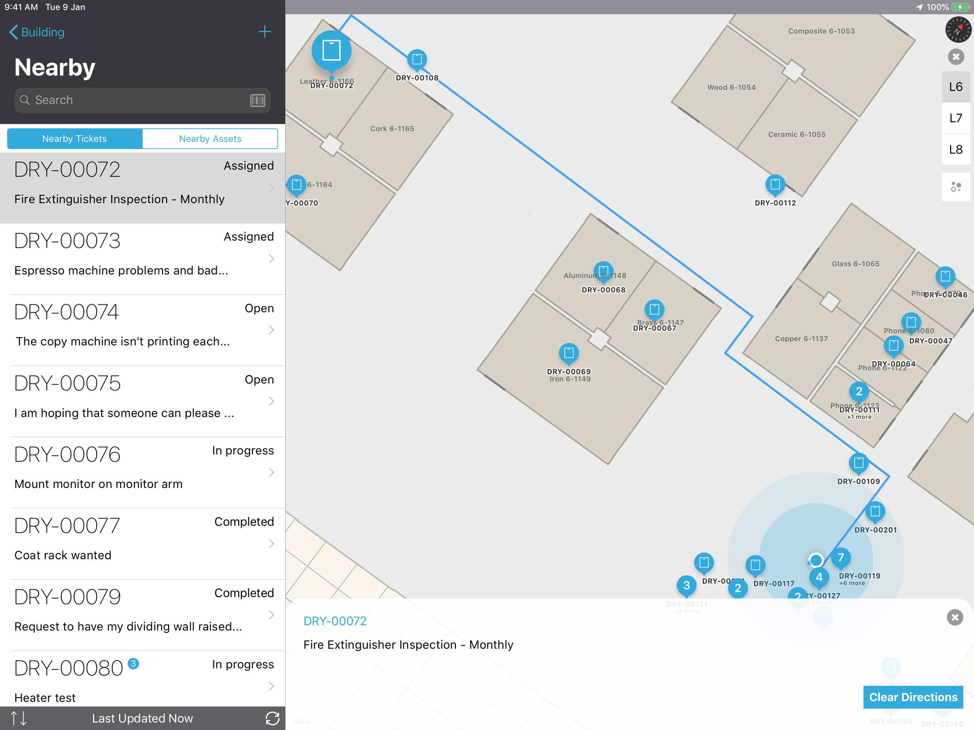Screen dimensions: 974x730
Task: Select the DRY-00108 map pin
Action: (x=416, y=60)
